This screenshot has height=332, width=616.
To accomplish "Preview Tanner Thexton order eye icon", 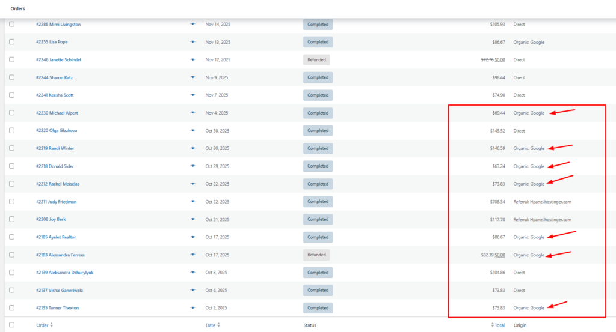I will pyautogui.click(x=192, y=308).
